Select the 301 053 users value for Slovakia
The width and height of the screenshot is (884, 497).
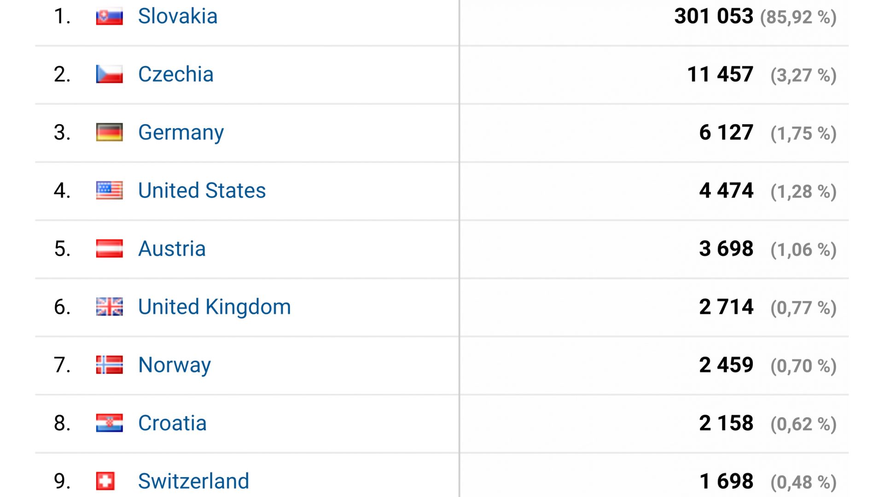714,16
